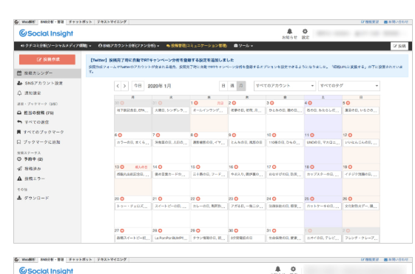Add a post on January 1
The width and height of the screenshot is (415, 274).
[196, 103]
